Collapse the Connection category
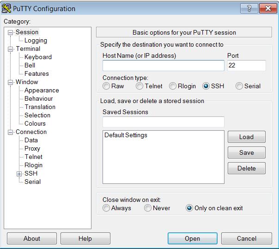 coord(10,132)
